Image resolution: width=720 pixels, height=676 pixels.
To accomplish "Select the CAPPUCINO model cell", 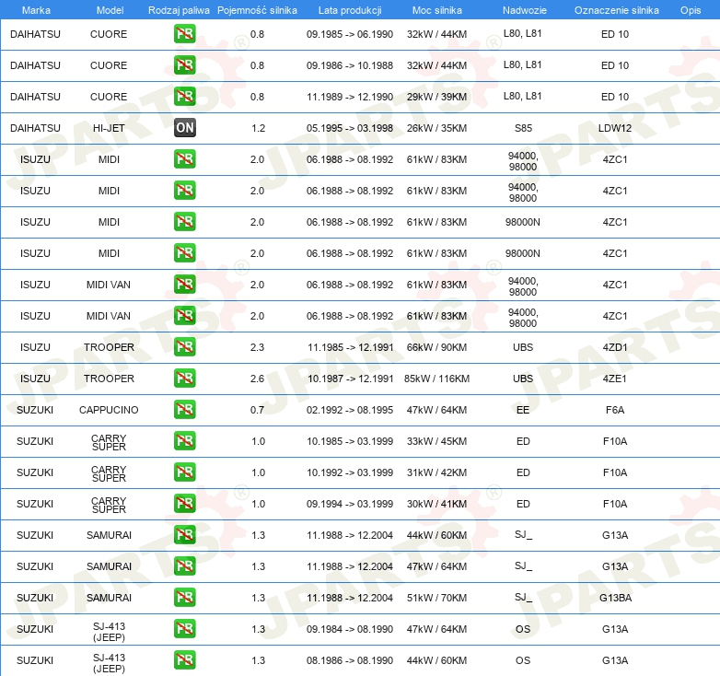I will pos(109,410).
